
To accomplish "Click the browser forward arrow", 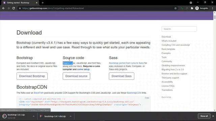I will [x=8, y=8].
